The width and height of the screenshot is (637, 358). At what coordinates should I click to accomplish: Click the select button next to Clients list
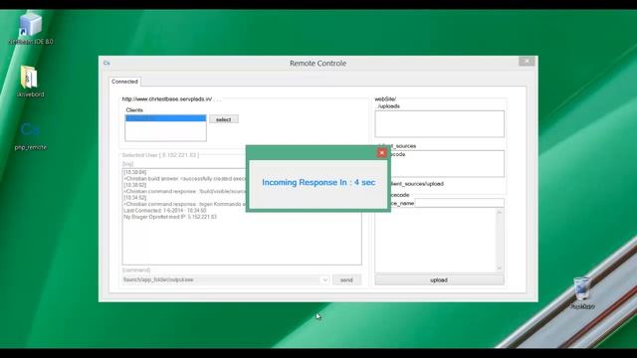(x=223, y=119)
